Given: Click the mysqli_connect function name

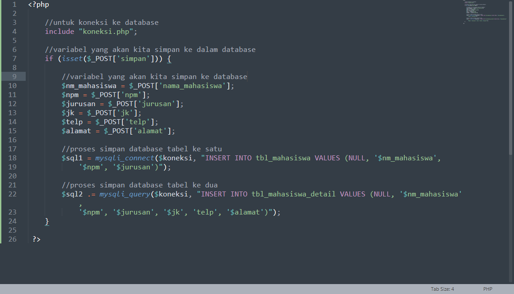Looking at the screenshot, I should click(125, 158).
